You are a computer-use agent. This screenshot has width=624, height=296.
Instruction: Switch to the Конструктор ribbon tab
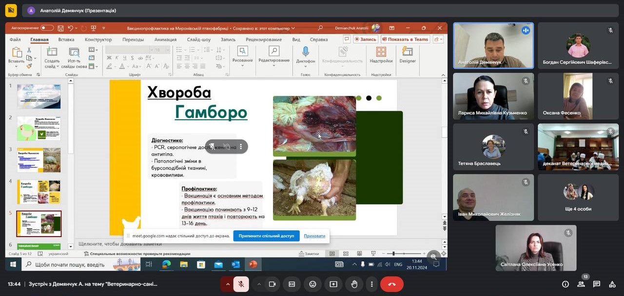click(98, 39)
